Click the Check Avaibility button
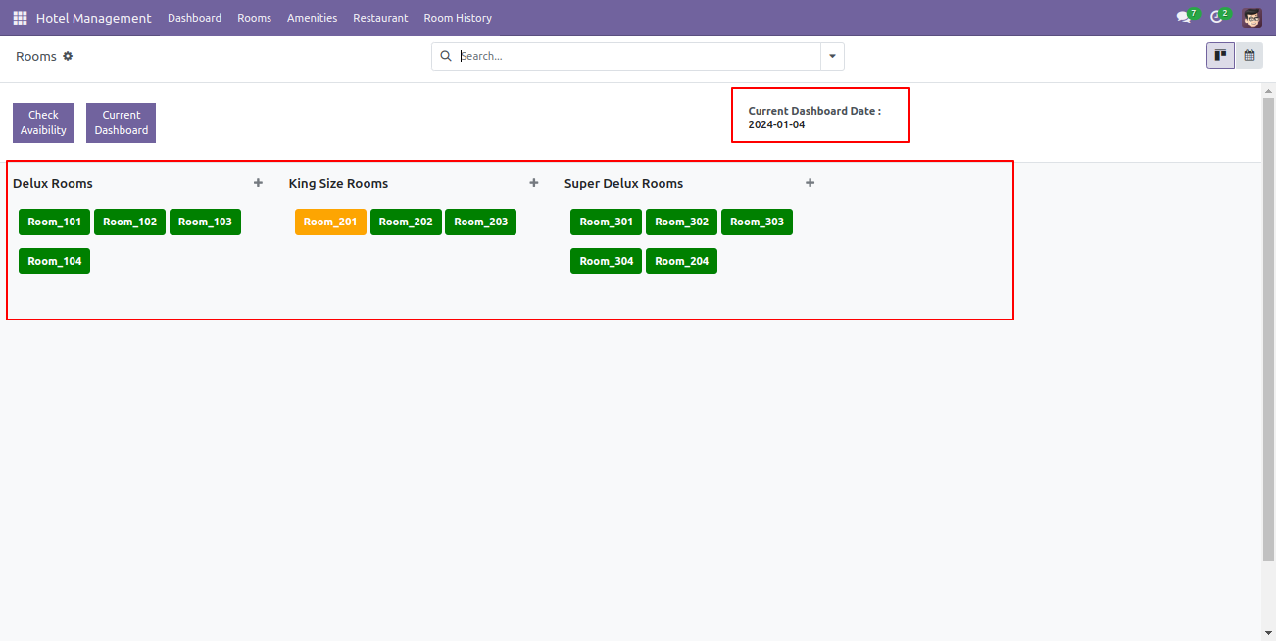 click(x=43, y=123)
